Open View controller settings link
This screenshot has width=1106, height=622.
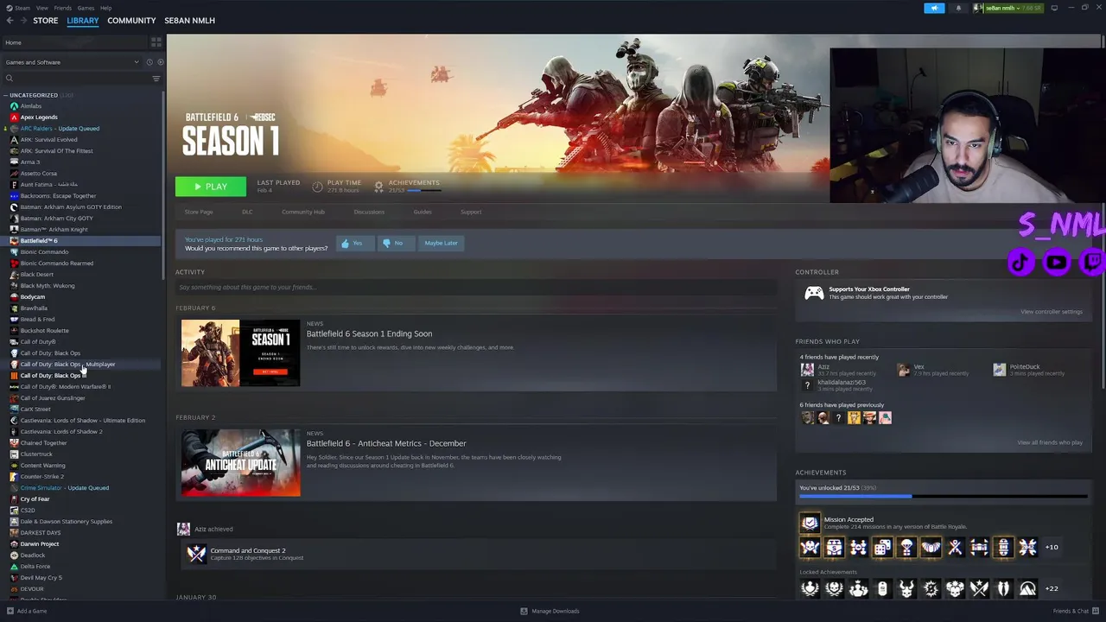(x=1051, y=312)
